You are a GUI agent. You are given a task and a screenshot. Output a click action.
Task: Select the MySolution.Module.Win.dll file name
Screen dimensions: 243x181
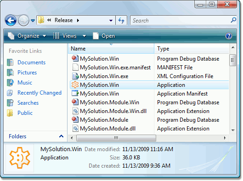click(x=113, y=111)
